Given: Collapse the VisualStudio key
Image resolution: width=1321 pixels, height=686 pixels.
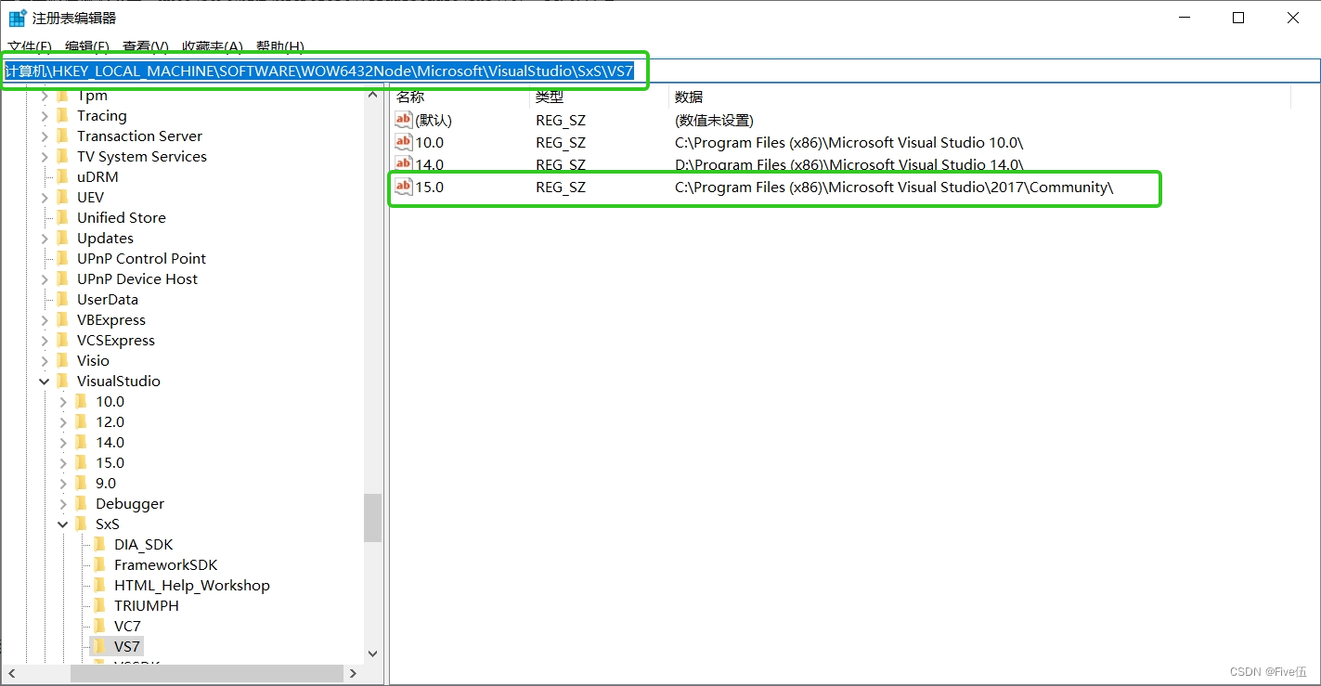Looking at the screenshot, I should (x=45, y=382).
